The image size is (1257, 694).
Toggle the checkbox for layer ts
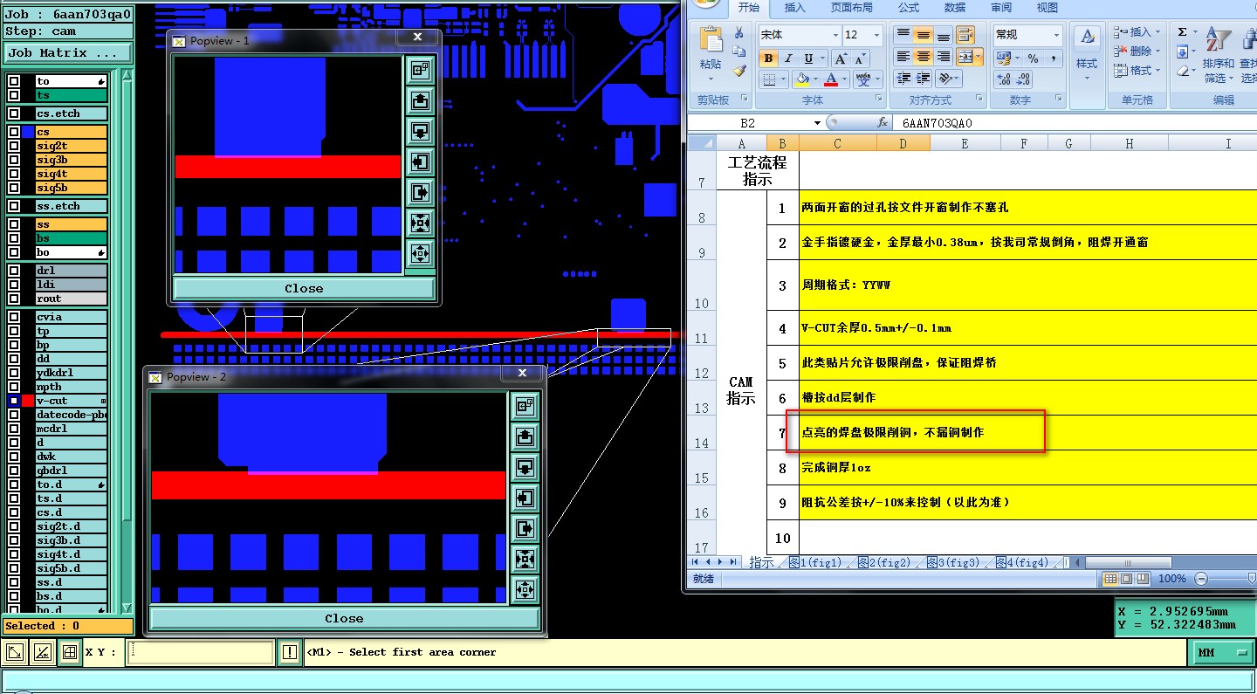pyautogui.click(x=14, y=95)
